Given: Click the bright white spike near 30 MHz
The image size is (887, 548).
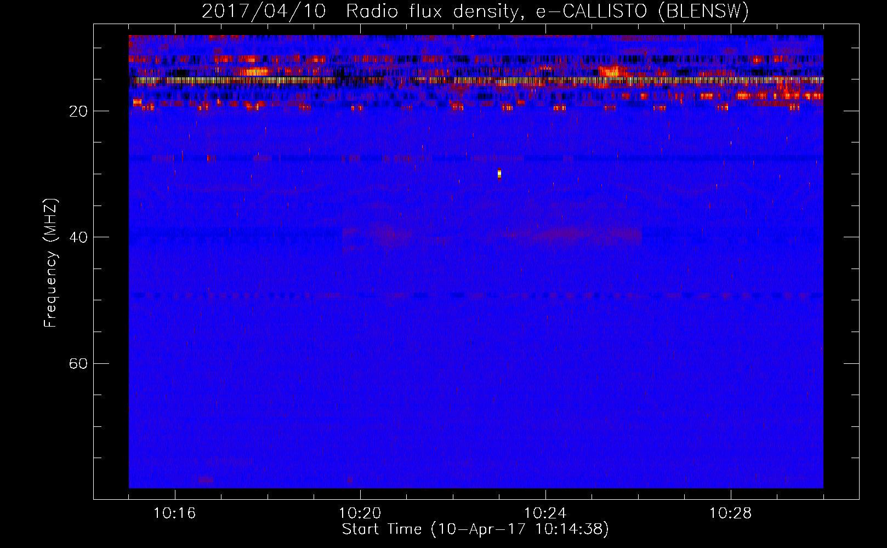Looking at the screenshot, I should click(x=499, y=174).
